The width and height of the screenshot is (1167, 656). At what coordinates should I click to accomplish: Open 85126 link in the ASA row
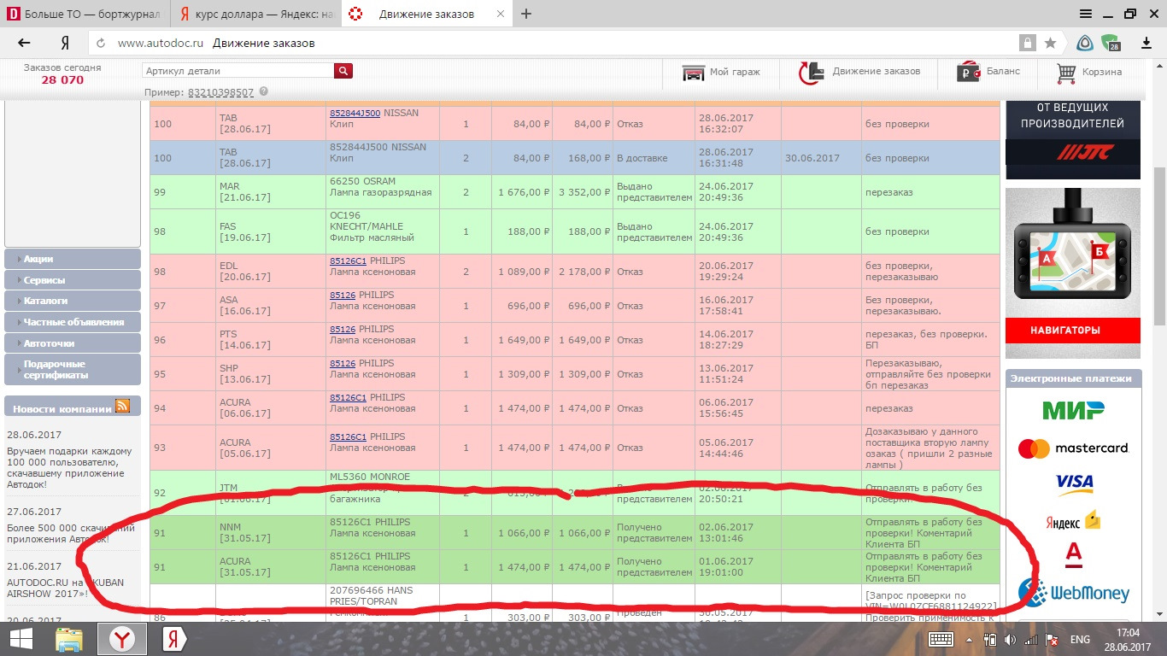(x=343, y=295)
